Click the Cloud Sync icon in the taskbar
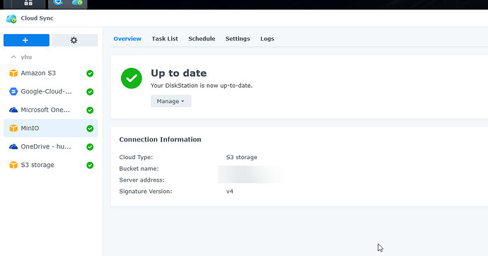 click(77, 3)
